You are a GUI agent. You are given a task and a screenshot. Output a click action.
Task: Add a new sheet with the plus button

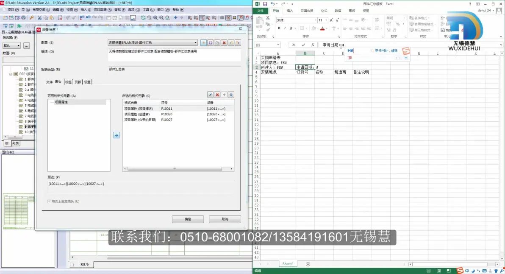click(x=308, y=264)
